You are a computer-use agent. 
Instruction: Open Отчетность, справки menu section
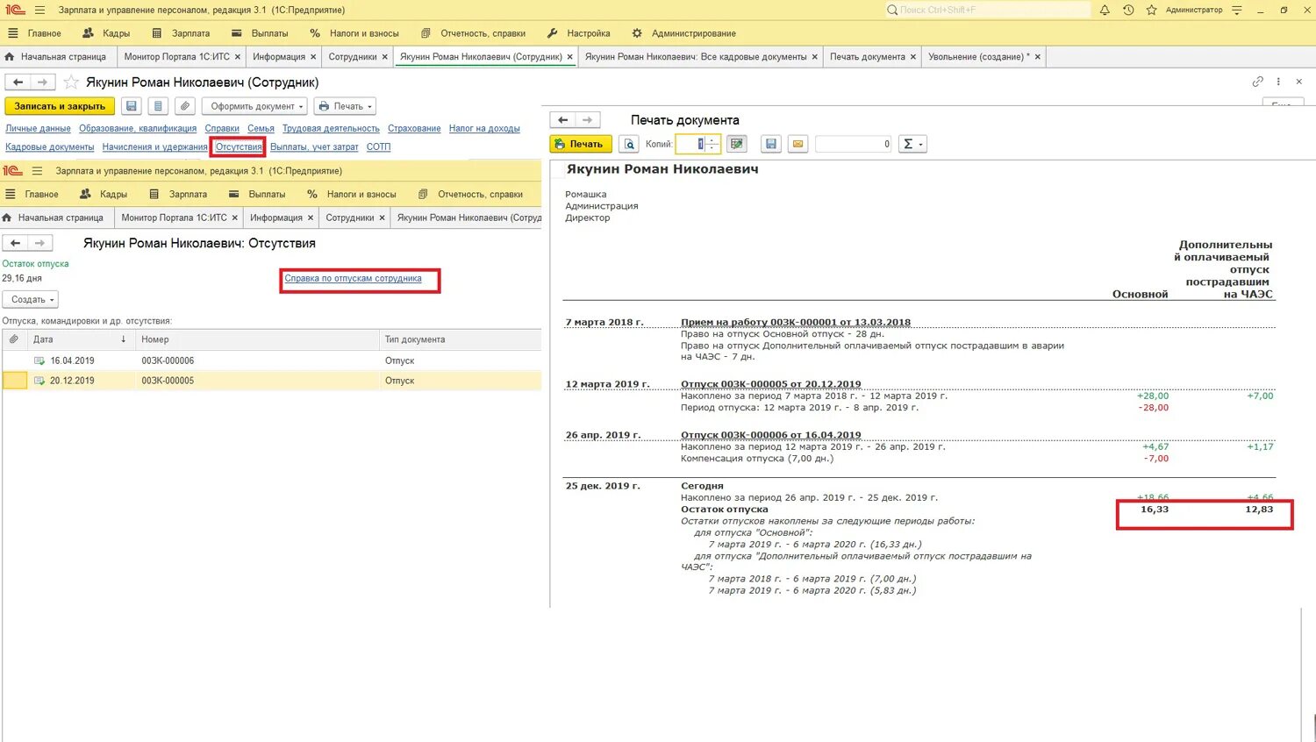click(x=473, y=33)
